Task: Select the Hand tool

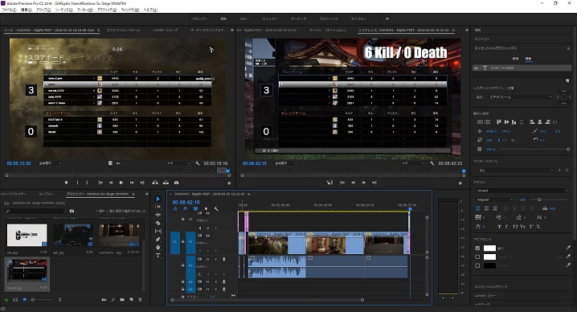Action: point(158,247)
